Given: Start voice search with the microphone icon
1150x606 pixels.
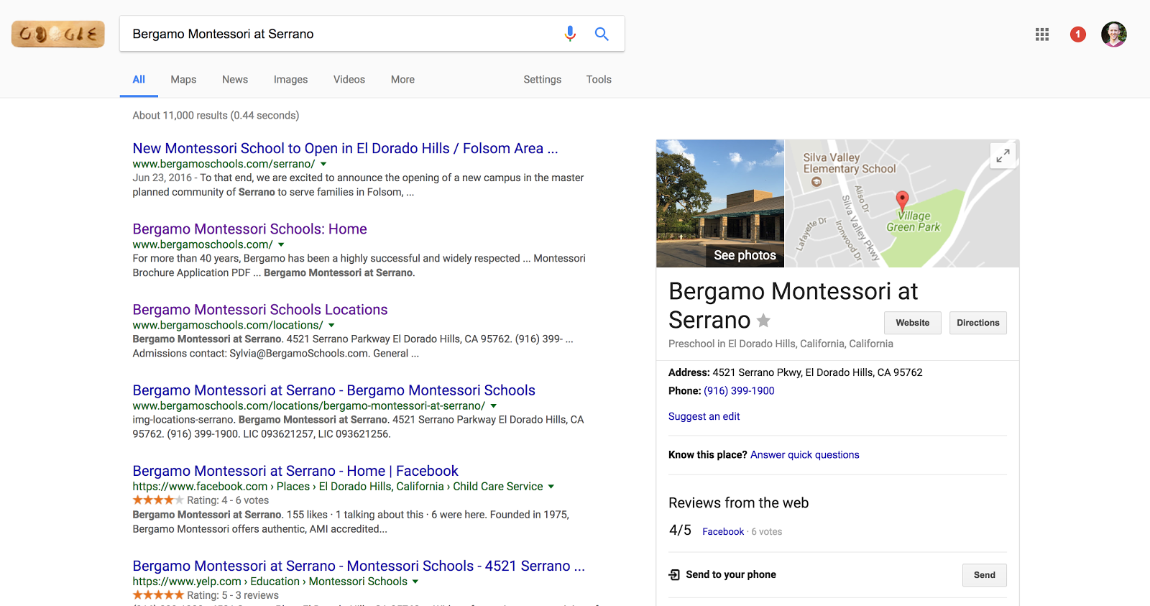Looking at the screenshot, I should coord(570,34).
